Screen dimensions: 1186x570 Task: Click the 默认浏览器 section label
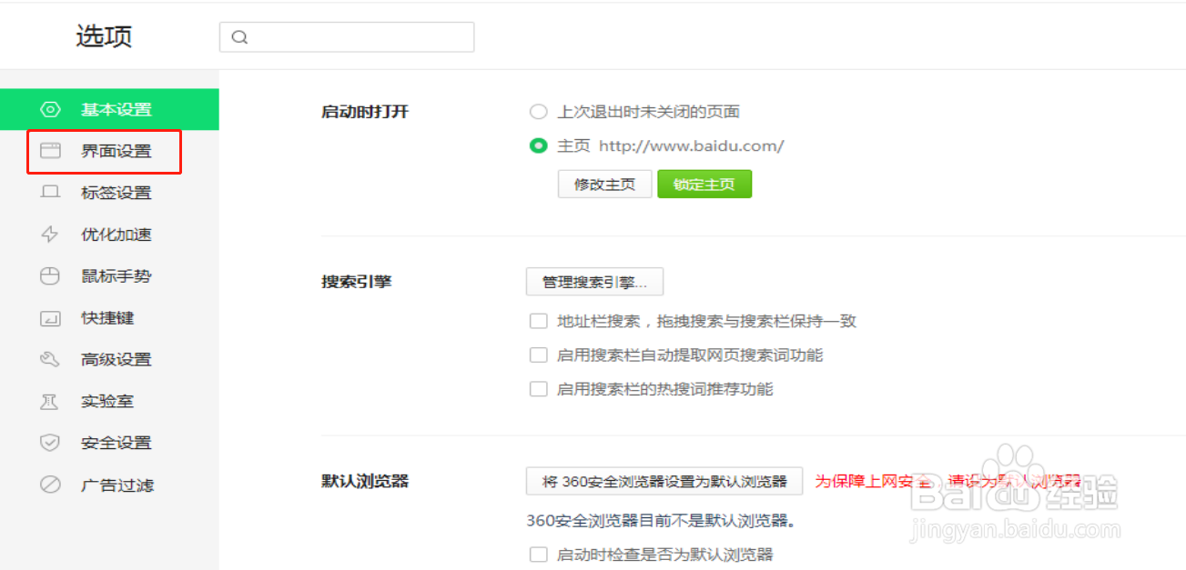pyautogui.click(x=365, y=481)
